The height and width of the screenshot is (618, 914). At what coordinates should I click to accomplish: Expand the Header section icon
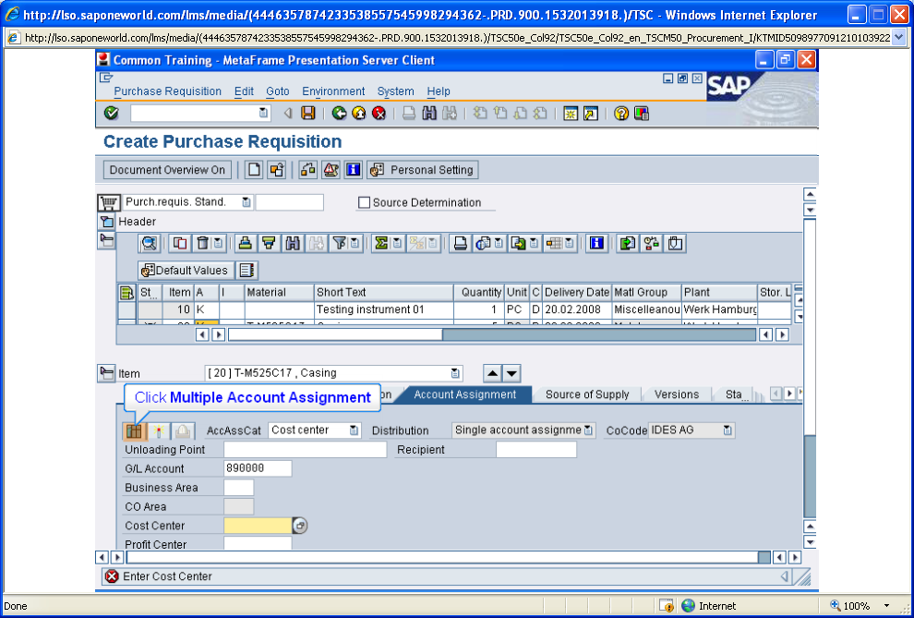[x=106, y=222]
